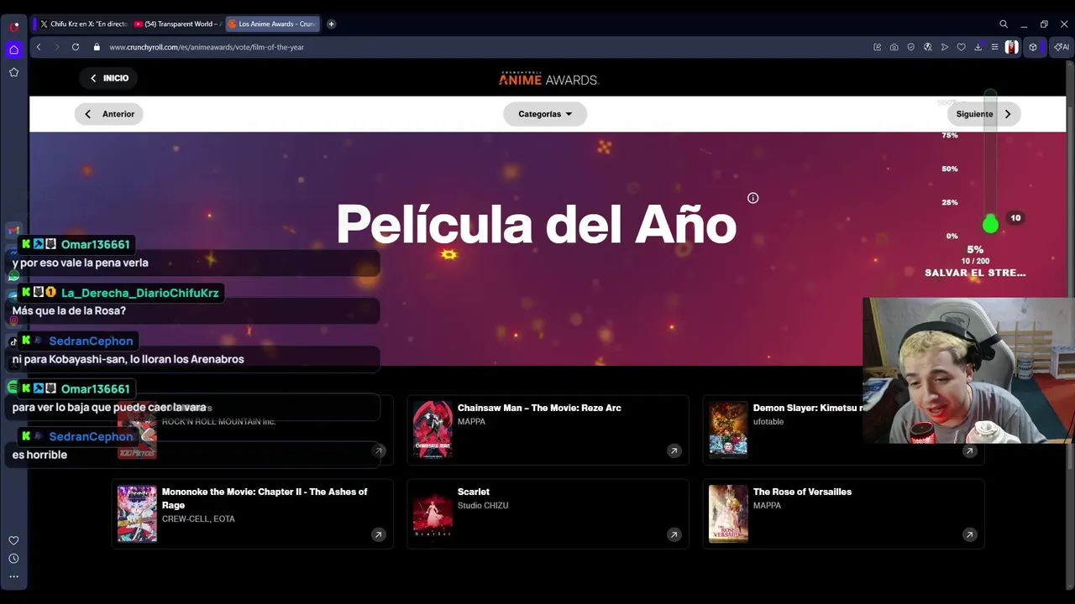
Task: Open The Rose of Versailles details arrow
Action: click(x=969, y=535)
